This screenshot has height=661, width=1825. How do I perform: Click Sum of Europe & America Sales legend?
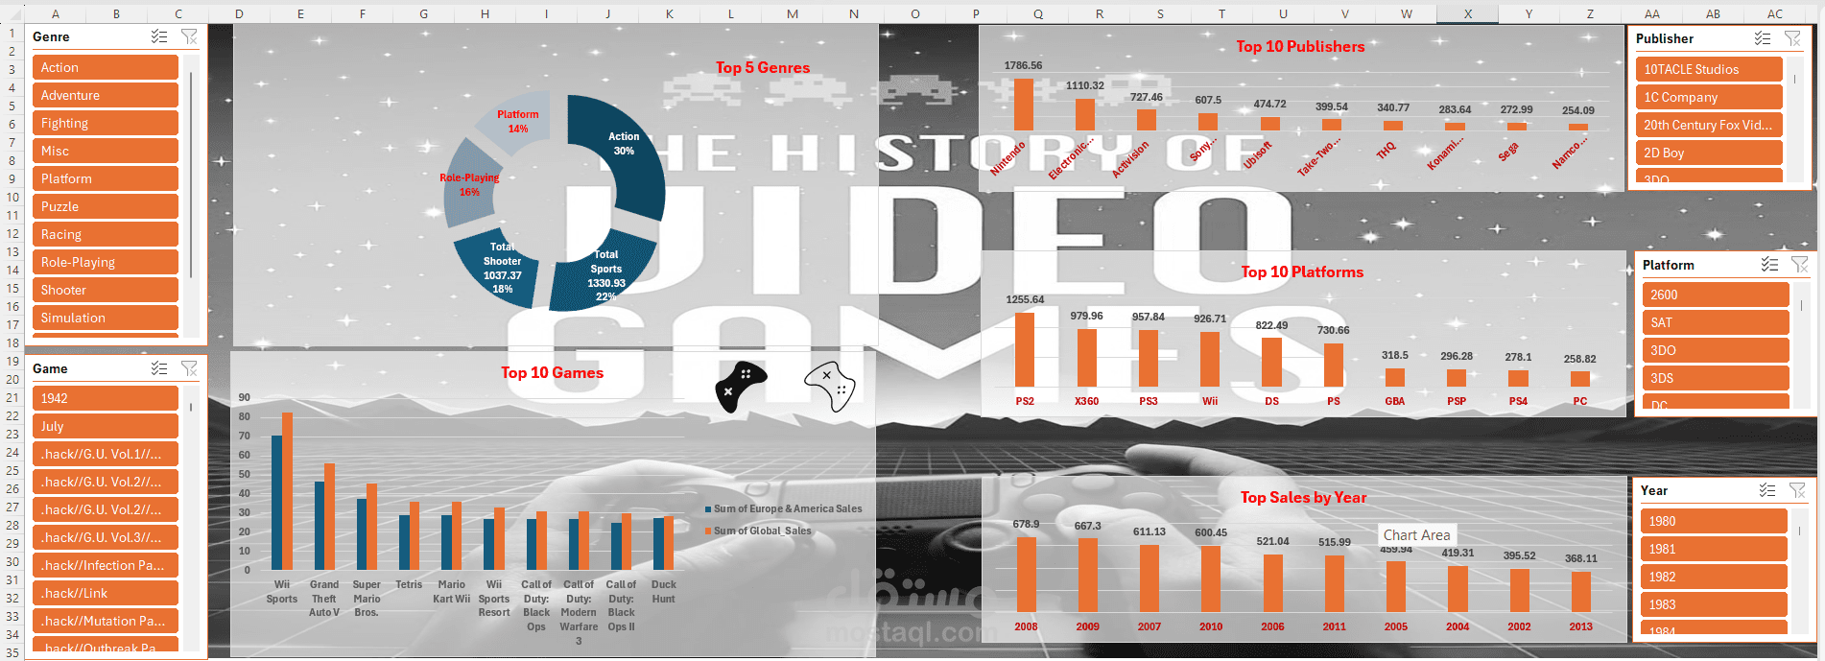point(783,508)
